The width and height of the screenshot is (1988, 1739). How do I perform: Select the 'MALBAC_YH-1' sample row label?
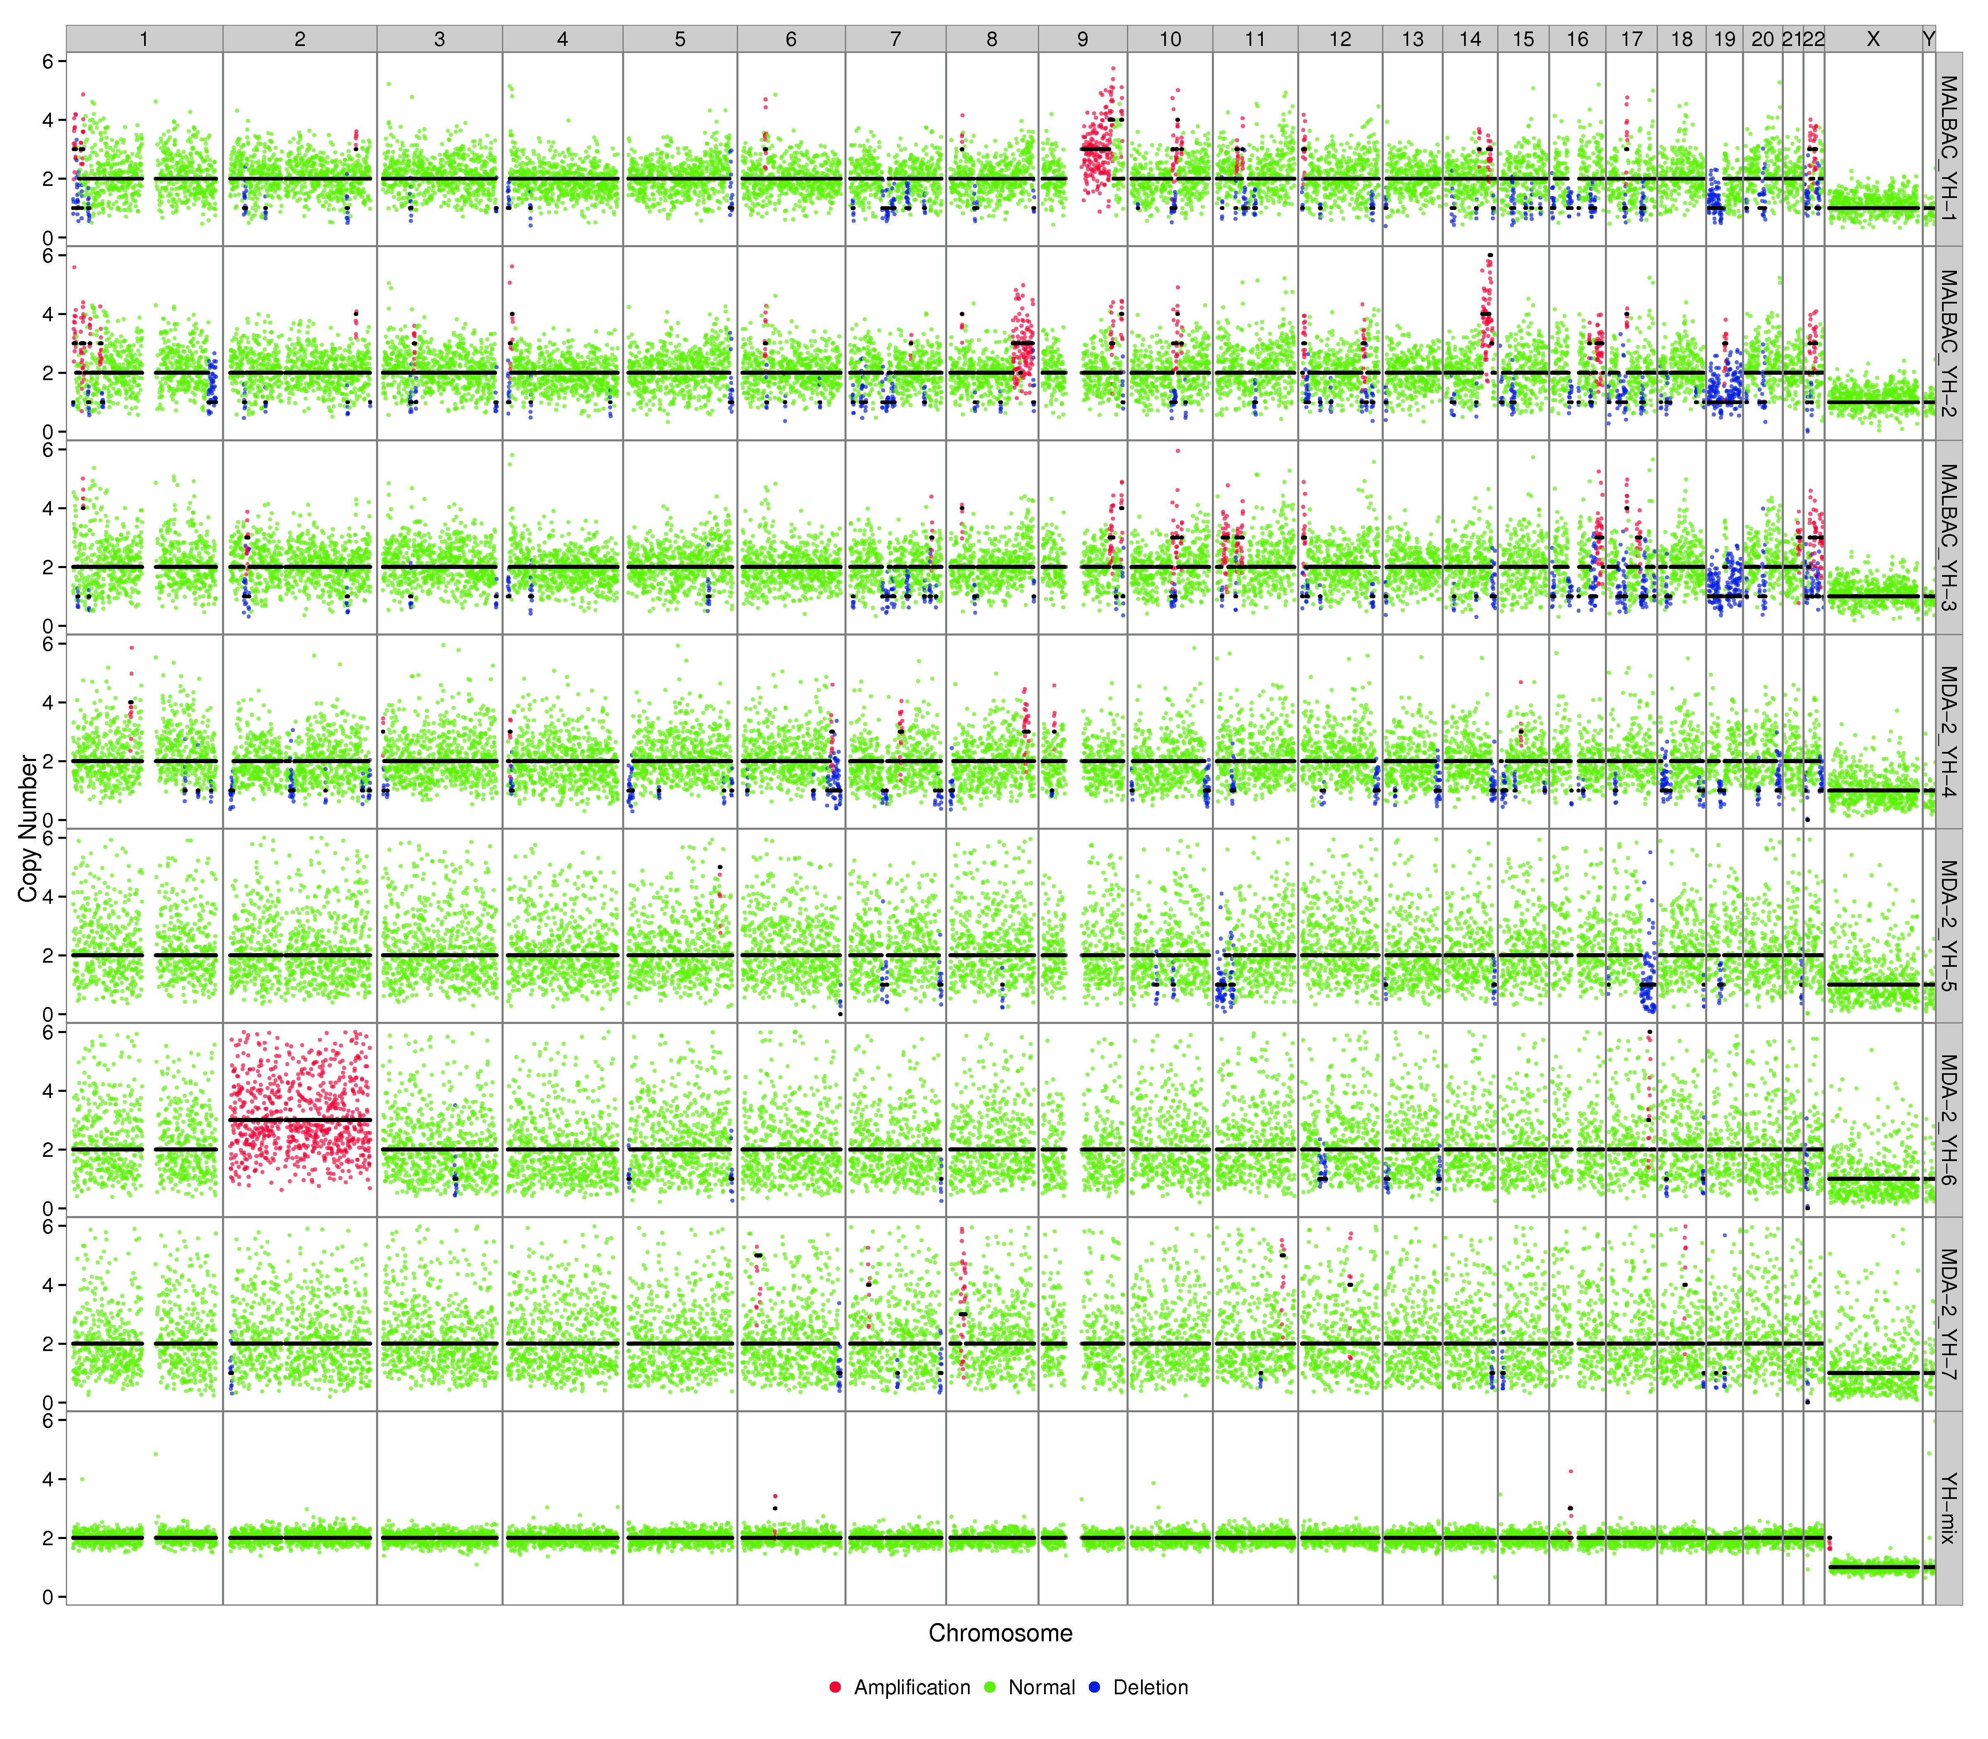click(x=1949, y=149)
